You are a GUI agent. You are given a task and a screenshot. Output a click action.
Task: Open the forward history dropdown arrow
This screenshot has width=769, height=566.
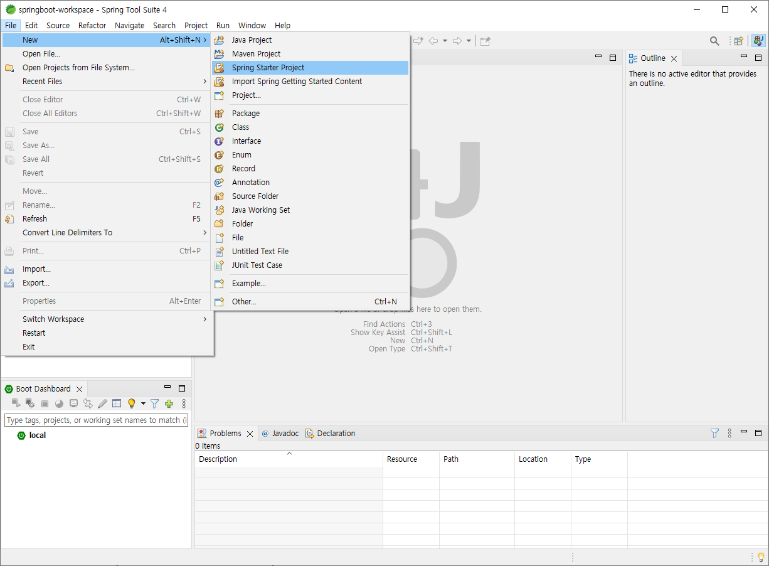coord(469,41)
